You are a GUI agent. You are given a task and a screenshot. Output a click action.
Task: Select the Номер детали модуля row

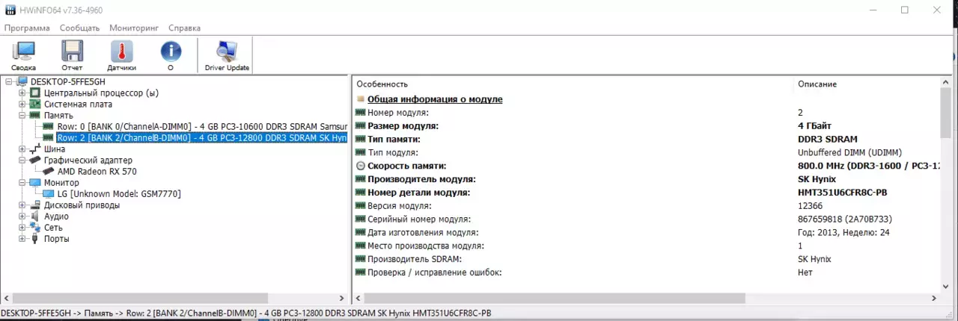[647, 193]
